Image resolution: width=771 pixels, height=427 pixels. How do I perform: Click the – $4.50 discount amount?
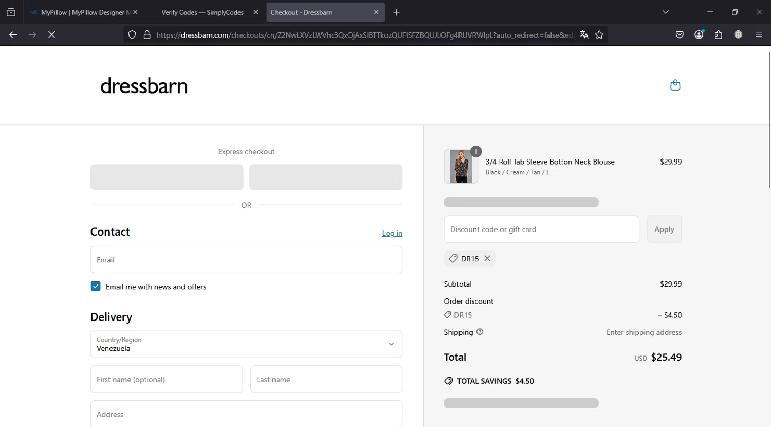(670, 315)
